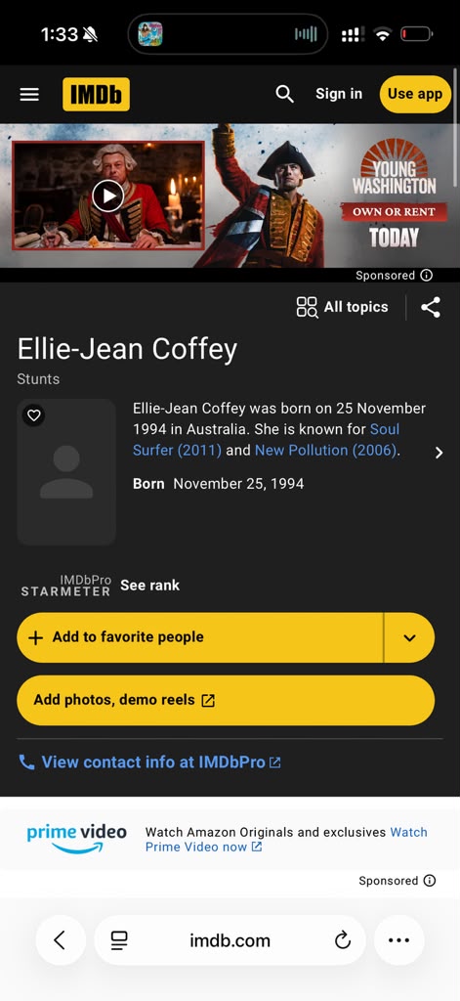Click Add to favorite people button
Screen dimensions: 460x1001
click(x=199, y=637)
